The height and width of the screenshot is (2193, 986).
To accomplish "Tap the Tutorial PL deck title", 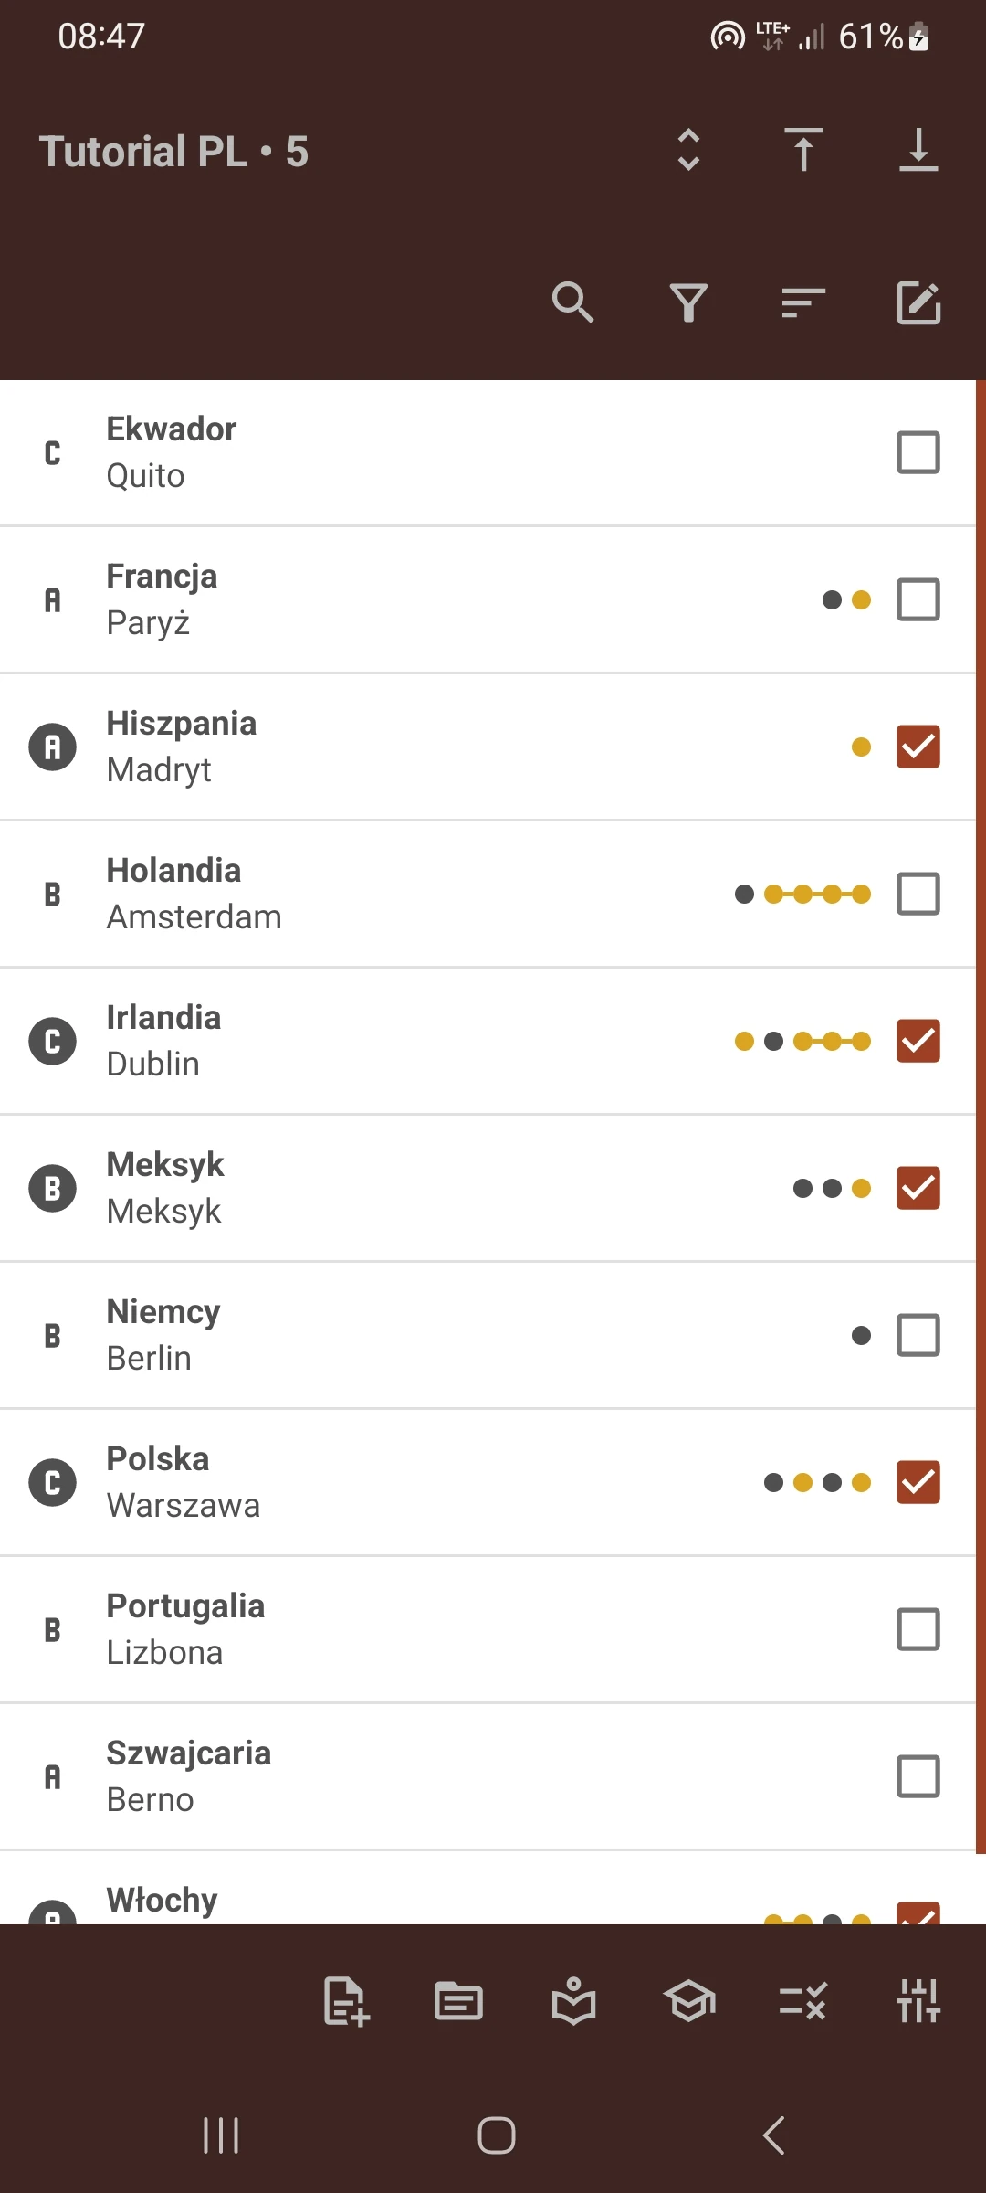I will click(x=173, y=151).
